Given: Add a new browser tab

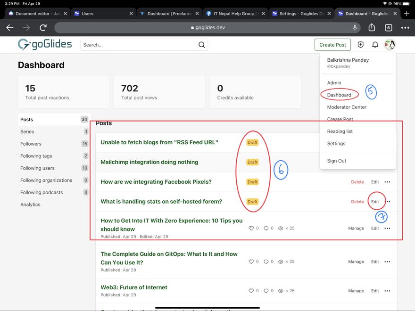Looking at the screenshot, I should (x=407, y=14).
